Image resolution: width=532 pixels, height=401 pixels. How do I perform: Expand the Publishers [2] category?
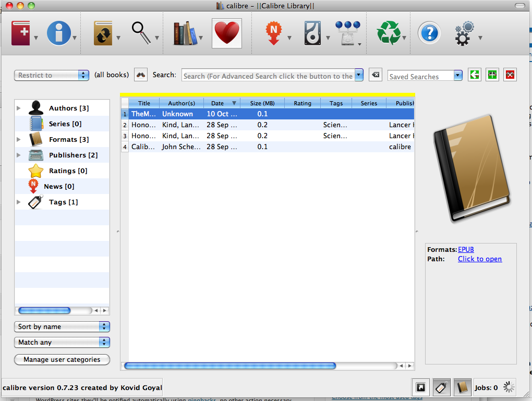click(19, 155)
